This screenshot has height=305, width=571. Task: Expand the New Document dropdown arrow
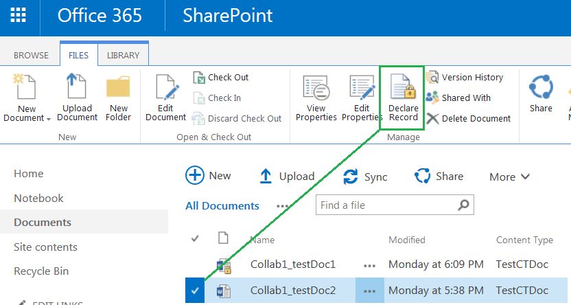coord(49,119)
